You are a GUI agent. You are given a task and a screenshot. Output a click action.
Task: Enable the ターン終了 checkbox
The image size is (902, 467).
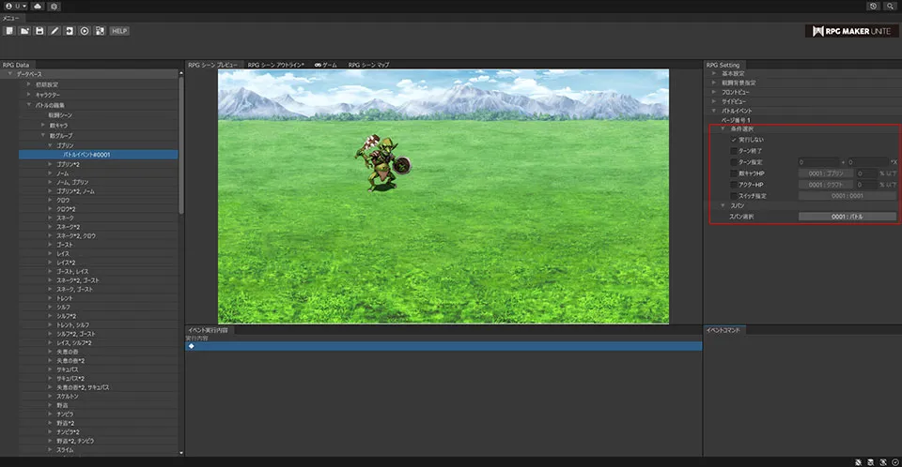click(734, 151)
